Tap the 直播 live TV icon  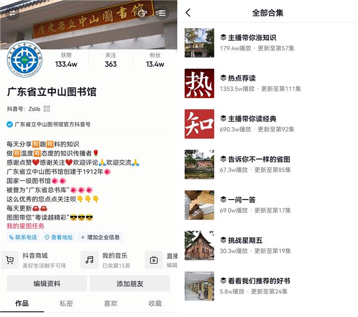[x=153, y=260]
